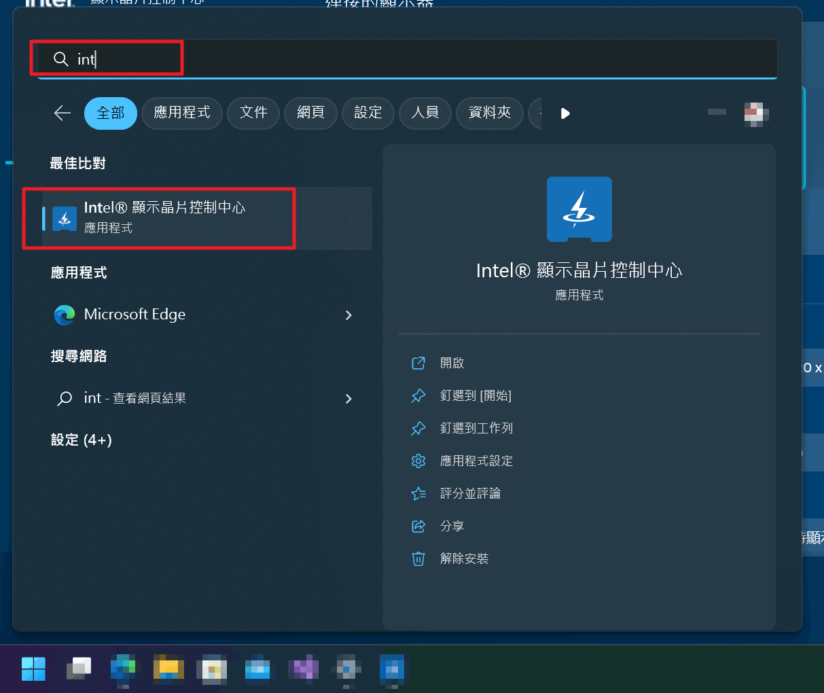Image resolution: width=824 pixels, height=693 pixels.
Task: Open File Explorer folder icon on taskbar
Action: pos(168,668)
